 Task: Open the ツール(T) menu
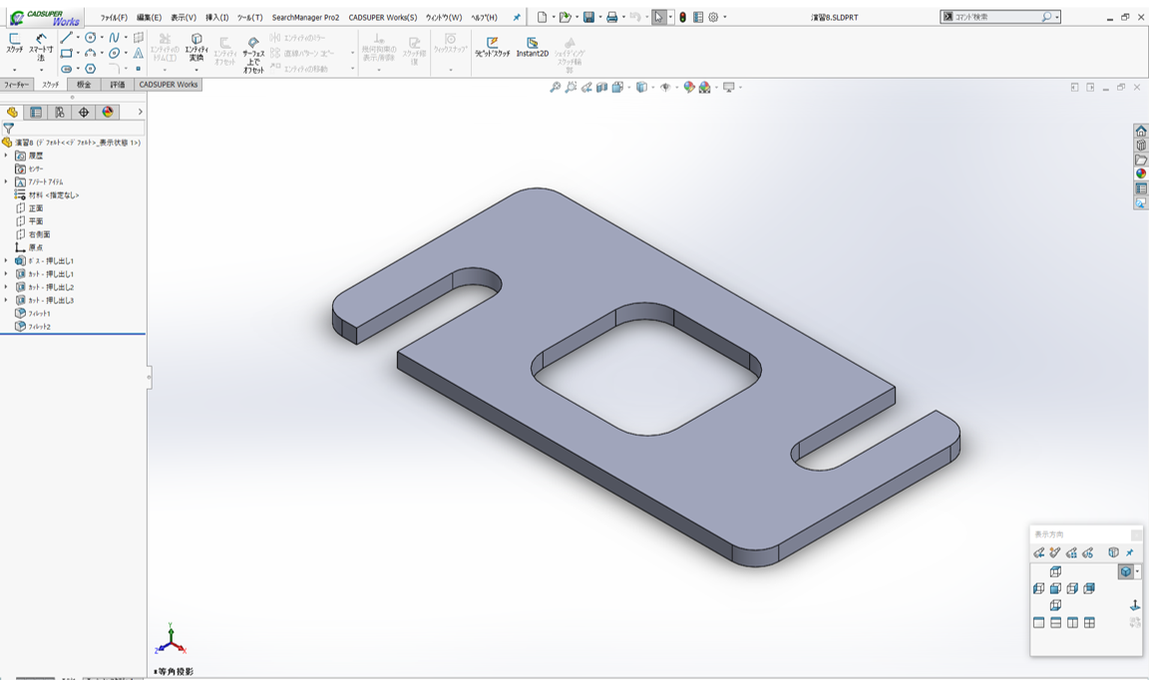click(x=250, y=18)
